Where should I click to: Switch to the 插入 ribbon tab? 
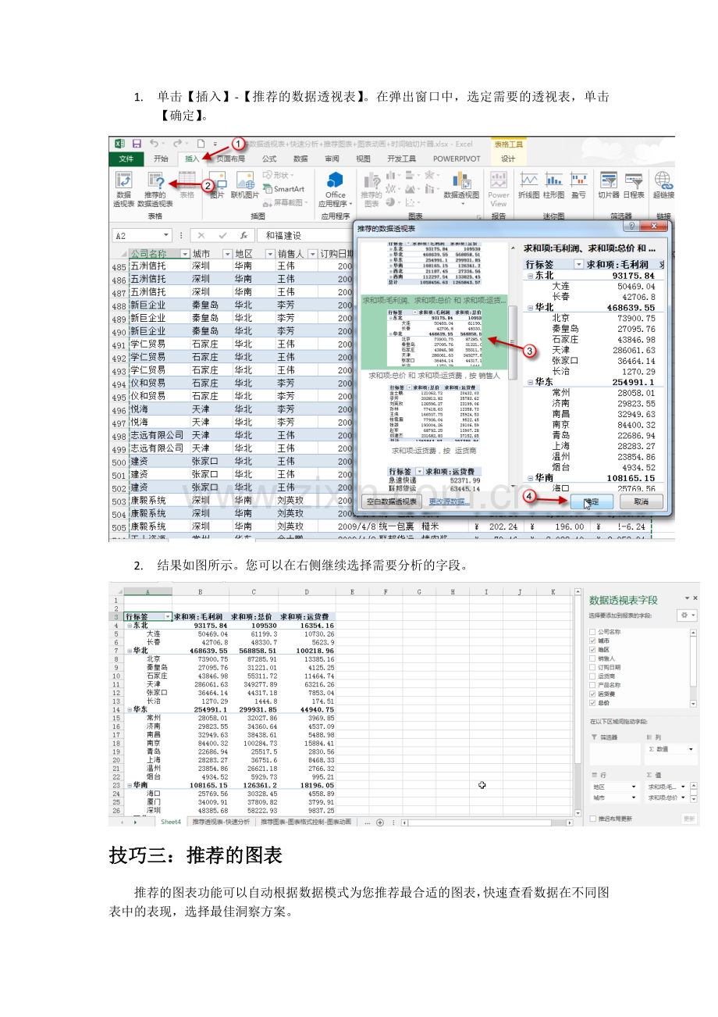click(191, 159)
